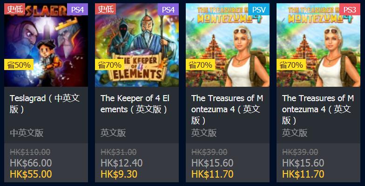Click the HK$9.30 price for Keeper of 4 Elements

click(119, 174)
